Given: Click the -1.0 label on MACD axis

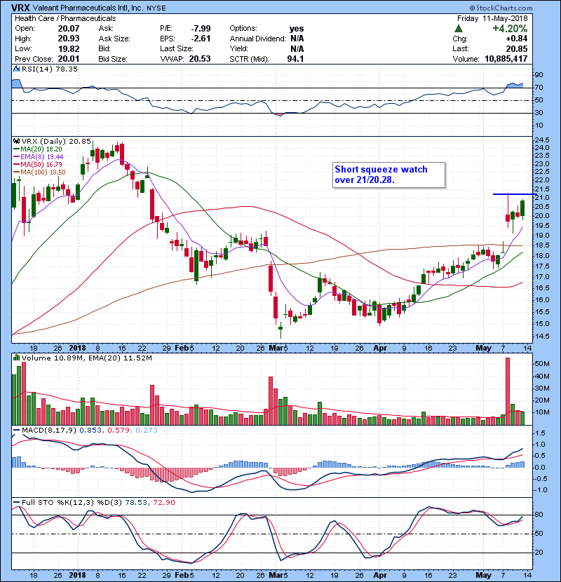Looking at the screenshot, I should point(540,490).
